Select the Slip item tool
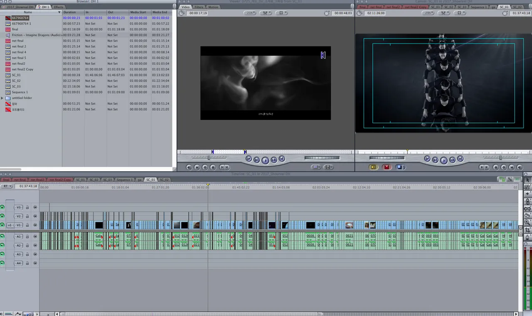The width and height of the screenshot is (532, 316). pyautogui.click(x=528, y=208)
